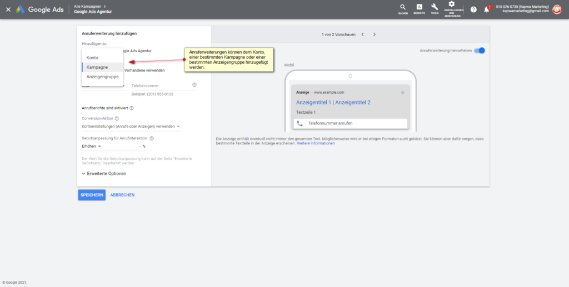The width and height of the screenshot is (569, 287).
Task: Expand Erweiterte Optionen section
Action: tap(104, 173)
